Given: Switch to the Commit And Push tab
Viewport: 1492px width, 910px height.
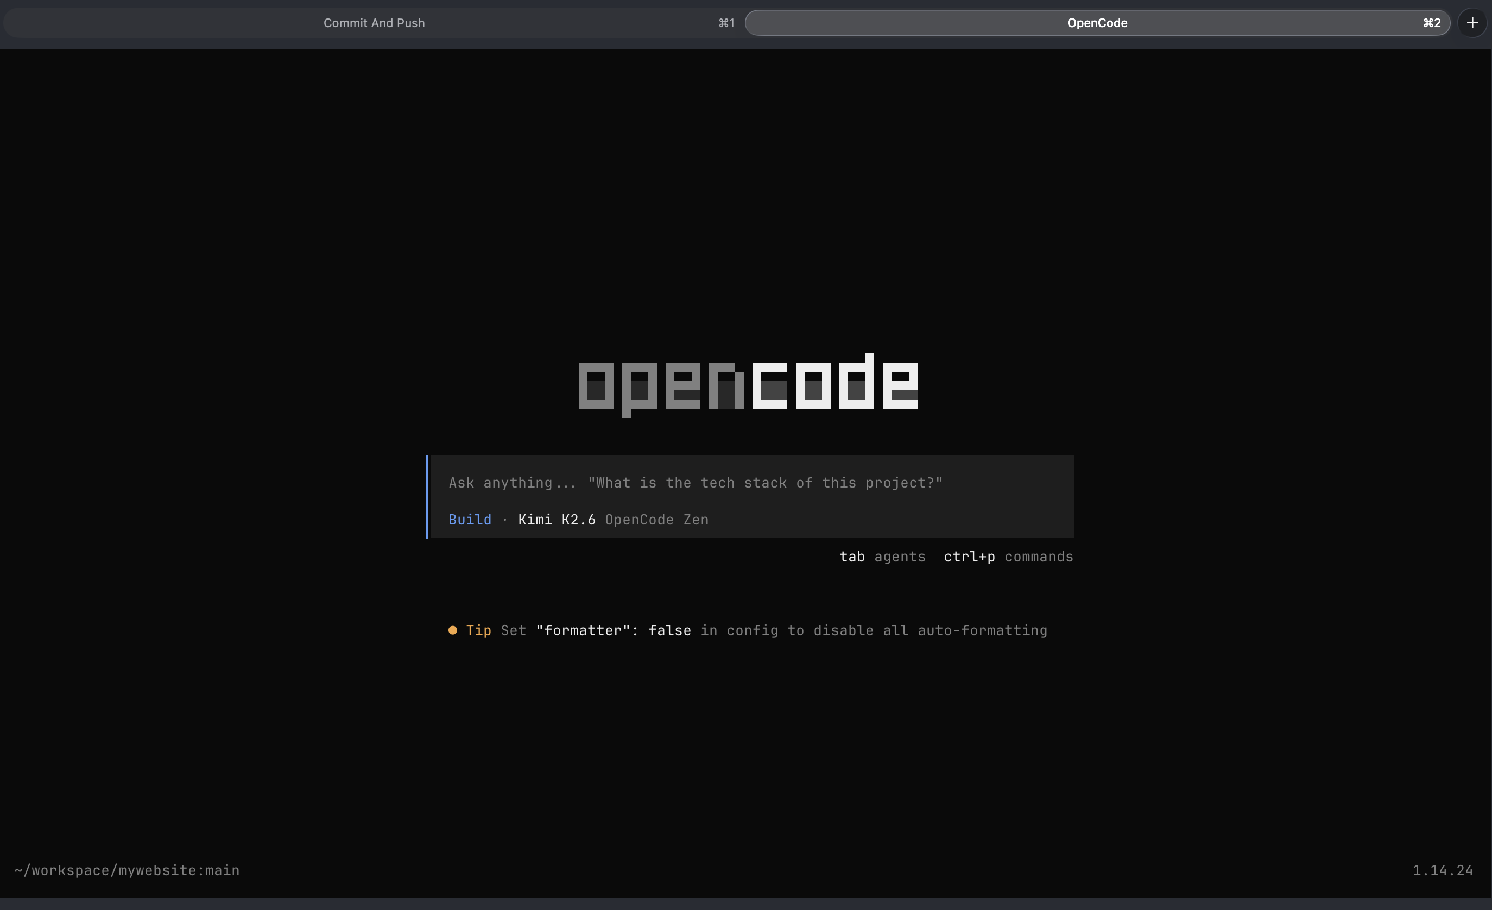Looking at the screenshot, I should (x=374, y=23).
